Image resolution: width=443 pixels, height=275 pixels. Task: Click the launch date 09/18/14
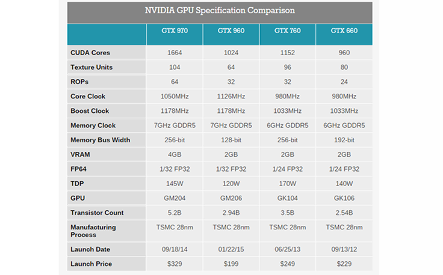point(175,249)
